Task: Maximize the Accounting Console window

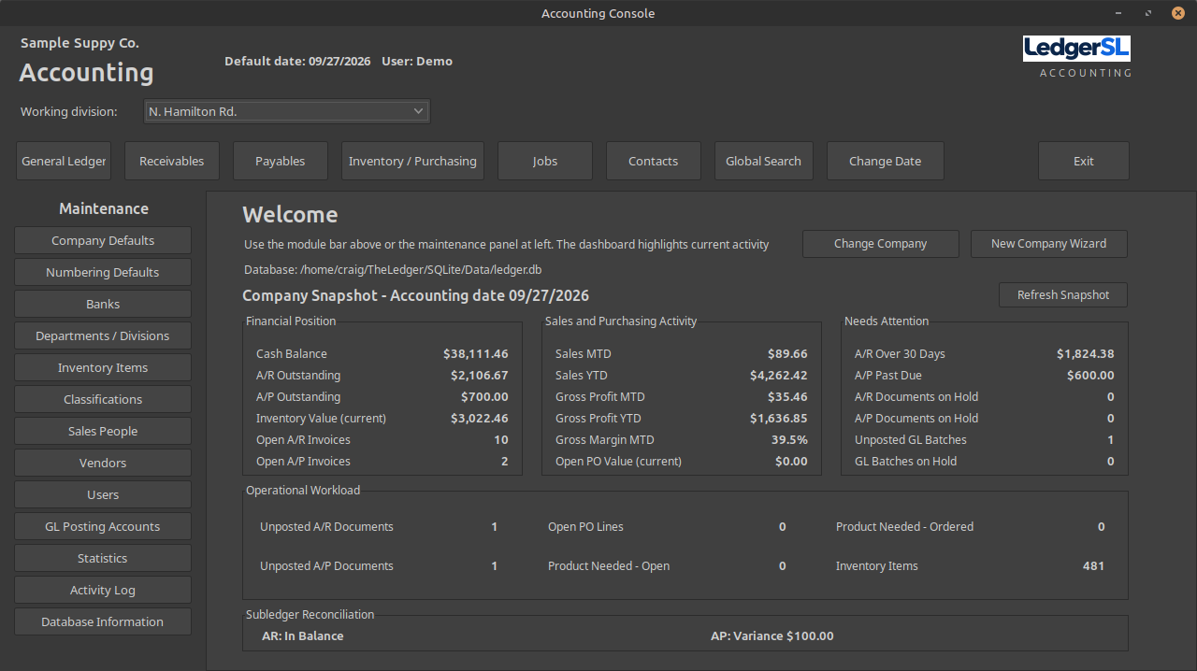Action: [x=1148, y=13]
